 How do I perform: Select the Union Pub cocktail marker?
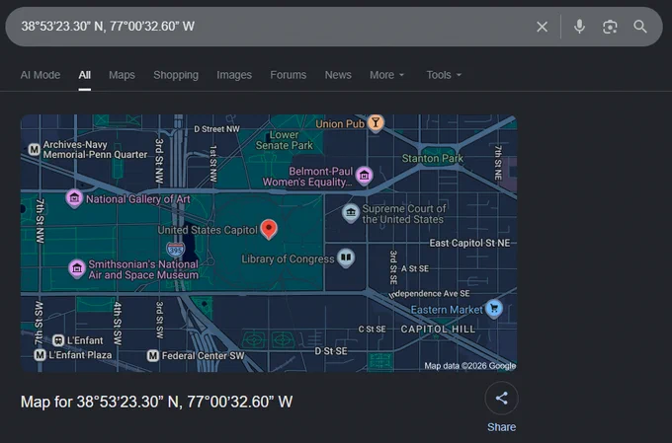pyautogui.click(x=376, y=123)
